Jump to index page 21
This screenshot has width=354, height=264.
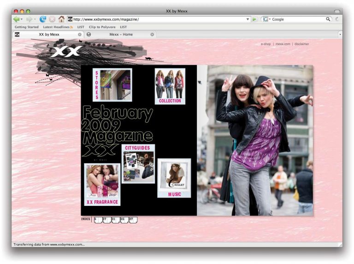tap(115, 220)
